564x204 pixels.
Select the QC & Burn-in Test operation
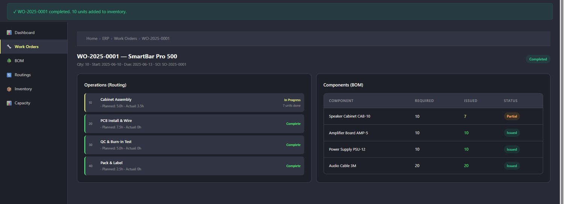194,145
